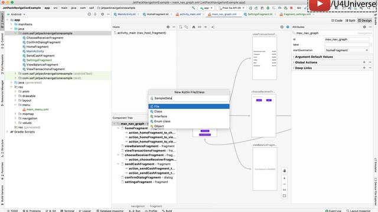Click Project panel settings gear icon
Image resolution: width=378 pixels, height=212 pixels.
102,14
